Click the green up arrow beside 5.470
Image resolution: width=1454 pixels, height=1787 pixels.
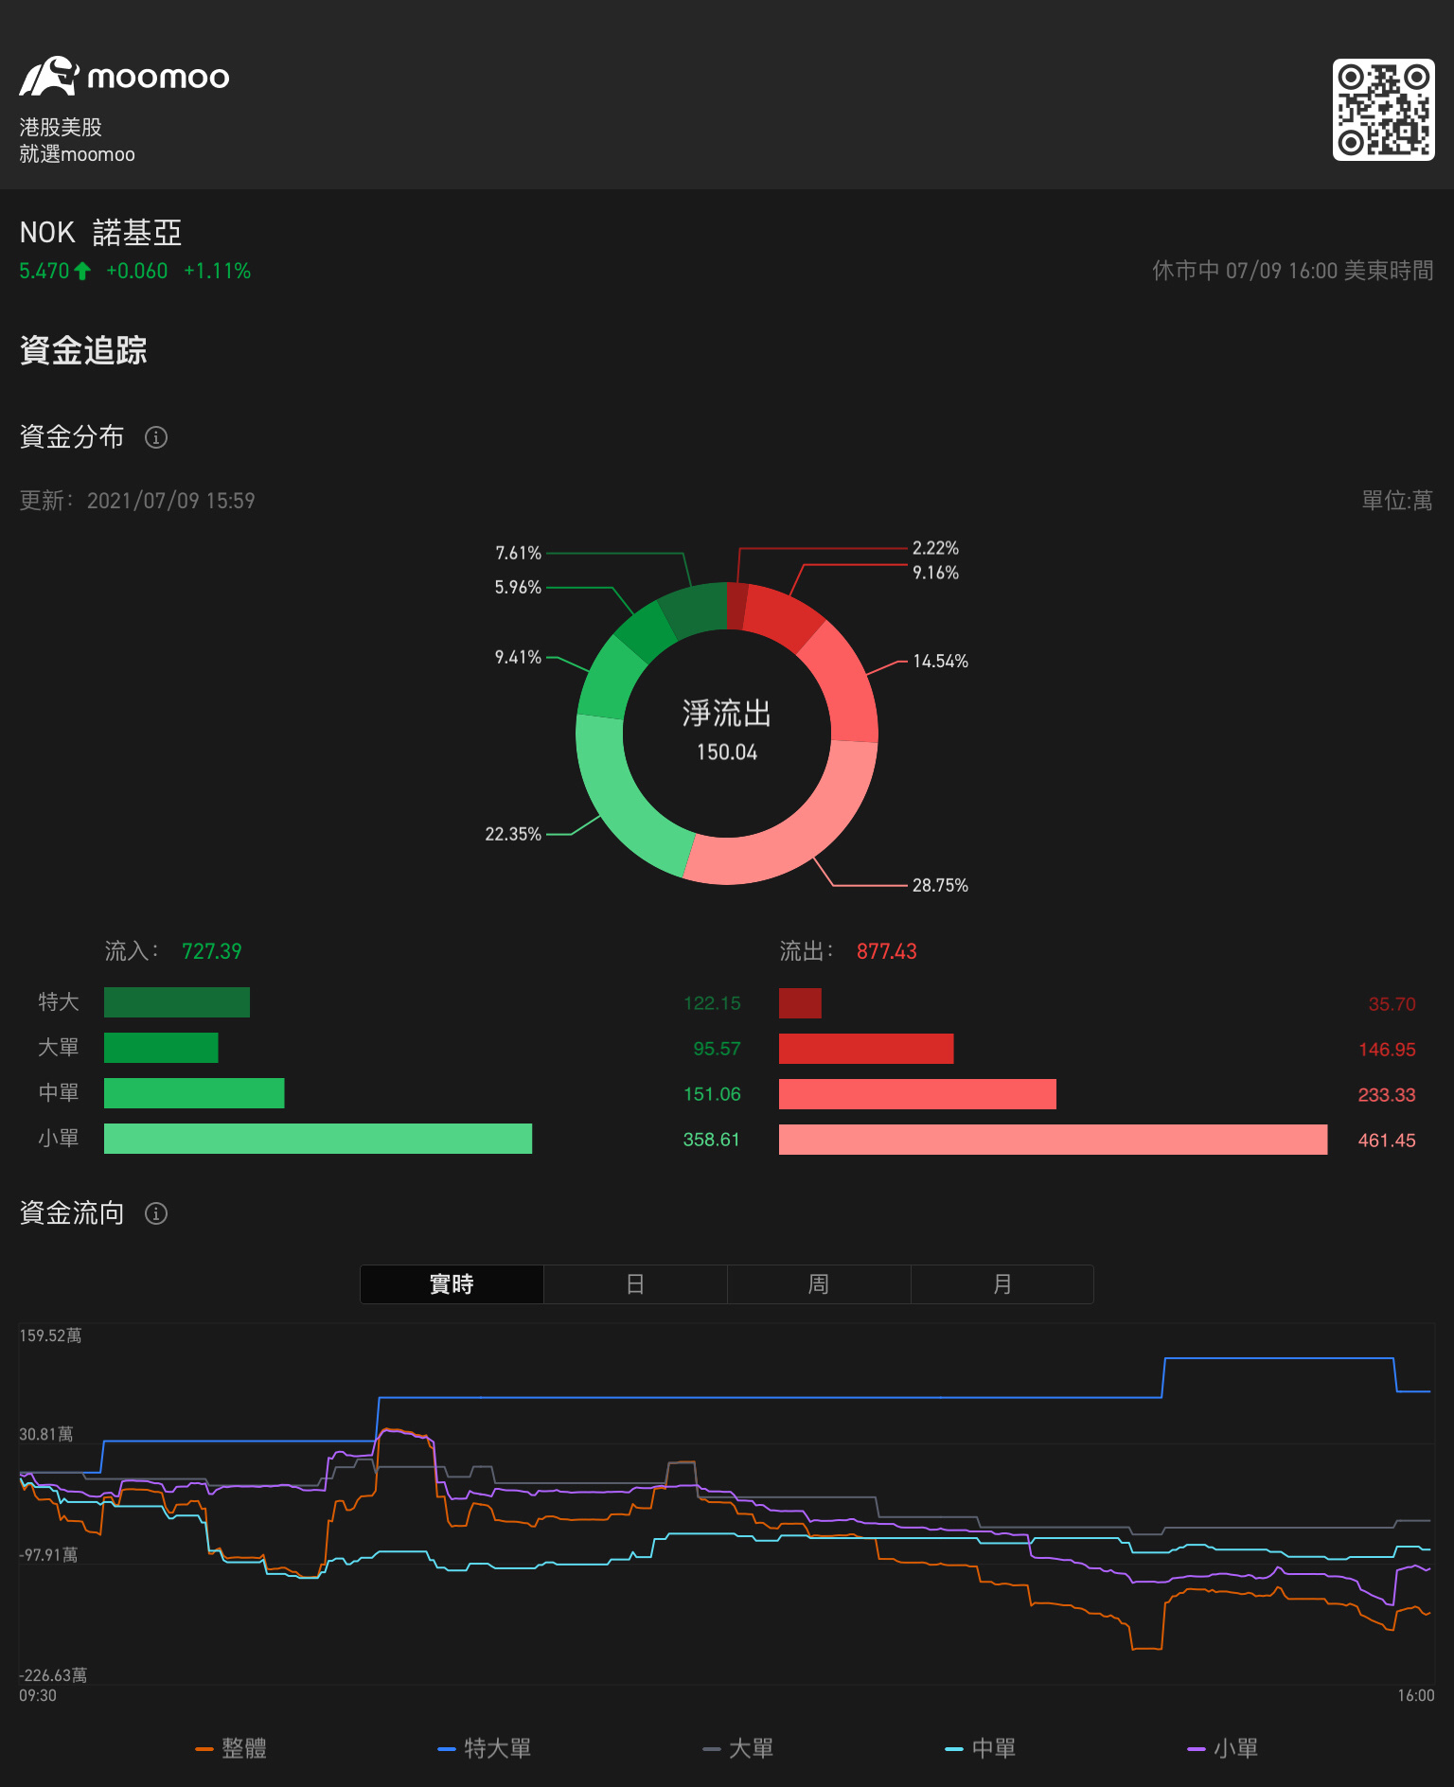click(x=82, y=272)
